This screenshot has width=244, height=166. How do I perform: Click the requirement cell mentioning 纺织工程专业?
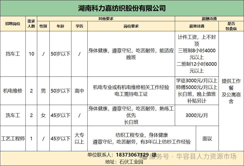click(x=142, y=138)
